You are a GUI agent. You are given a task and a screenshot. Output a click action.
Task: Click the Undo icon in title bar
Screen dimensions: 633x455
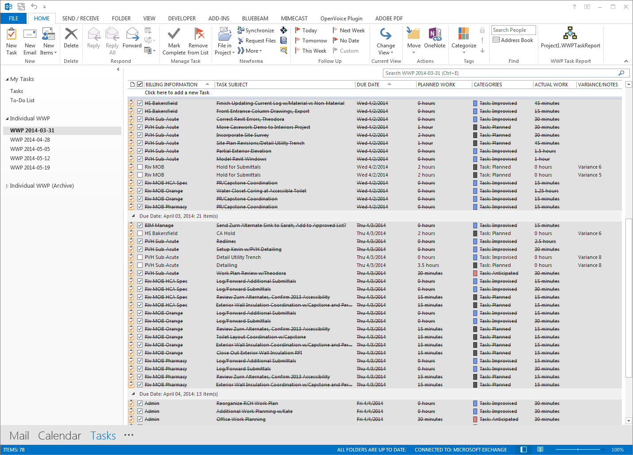coord(34,6)
